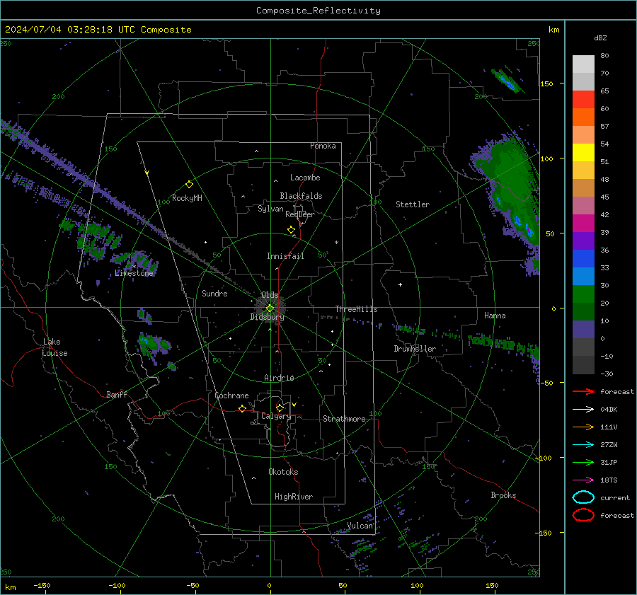
Task: Click the Didsbury town label
Action: point(267,317)
